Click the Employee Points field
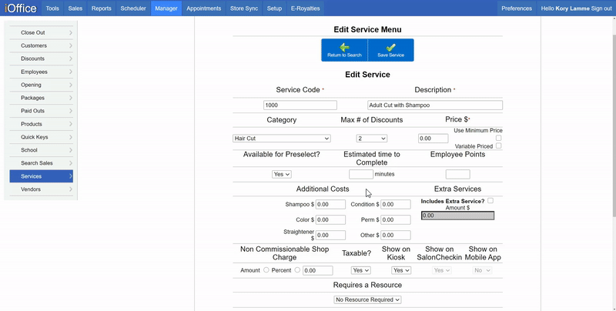 [457, 174]
